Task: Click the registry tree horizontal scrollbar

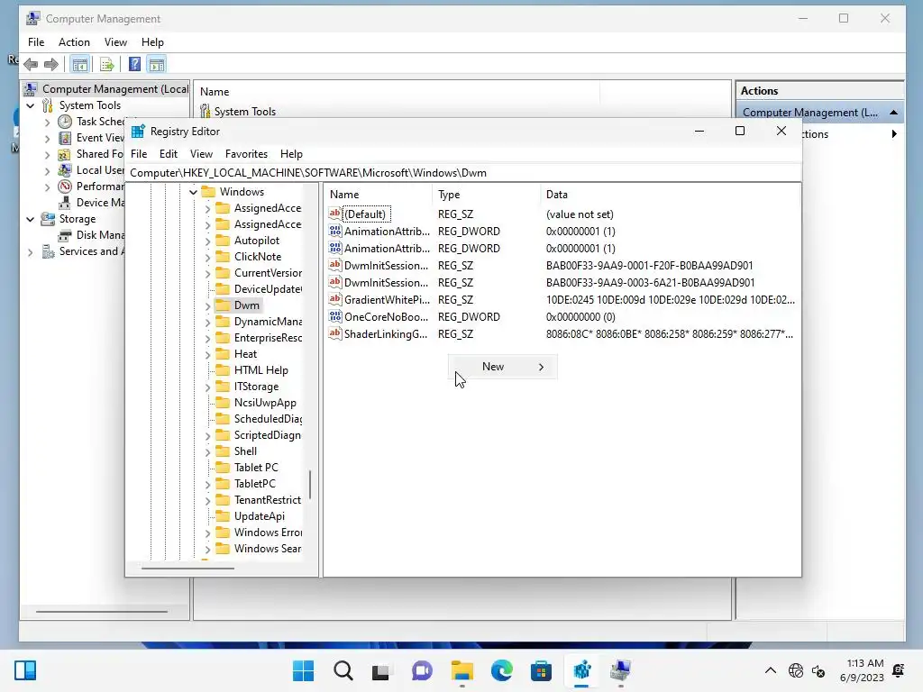Action: point(187,569)
